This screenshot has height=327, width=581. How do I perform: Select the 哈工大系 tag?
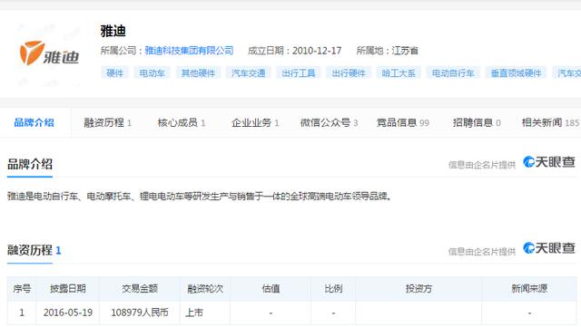(x=399, y=72)
